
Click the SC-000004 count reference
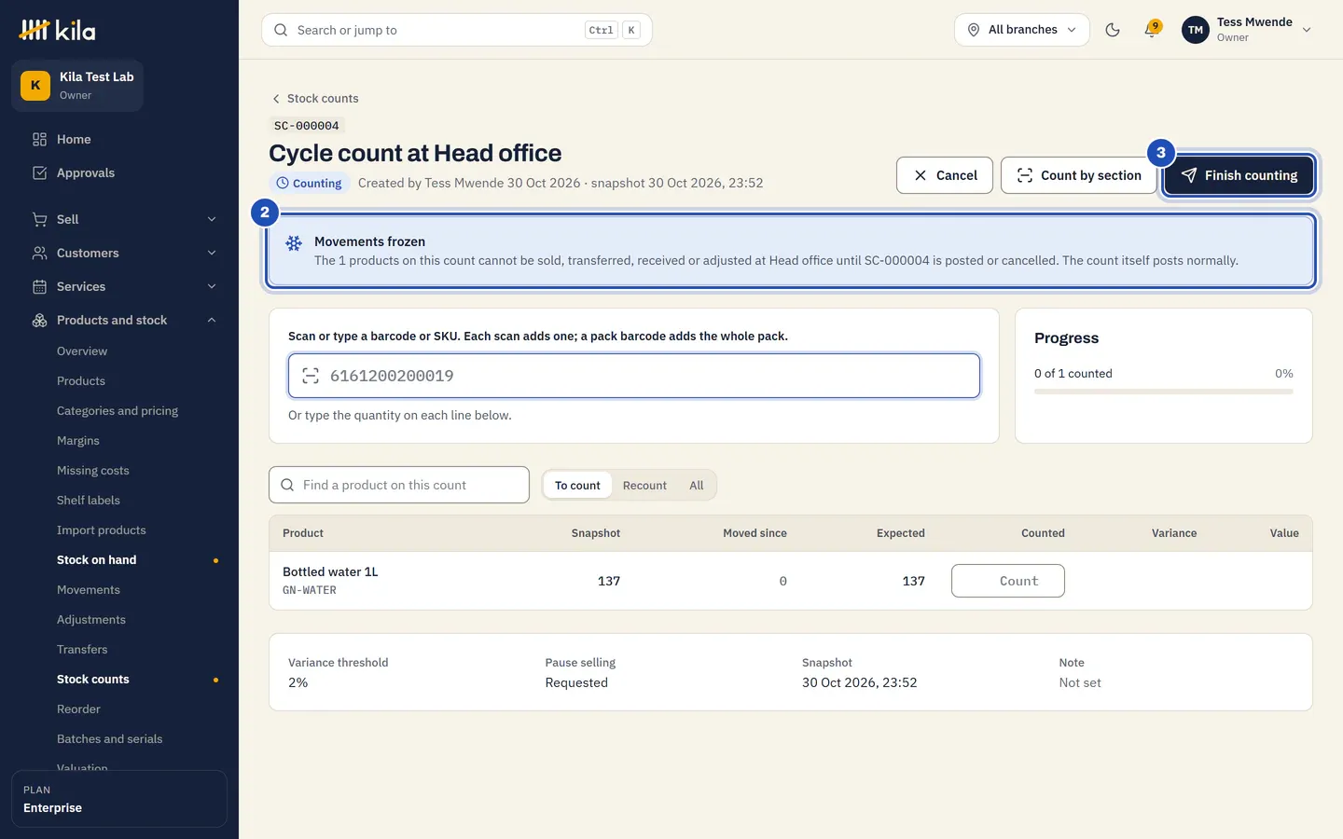point(307,126)
